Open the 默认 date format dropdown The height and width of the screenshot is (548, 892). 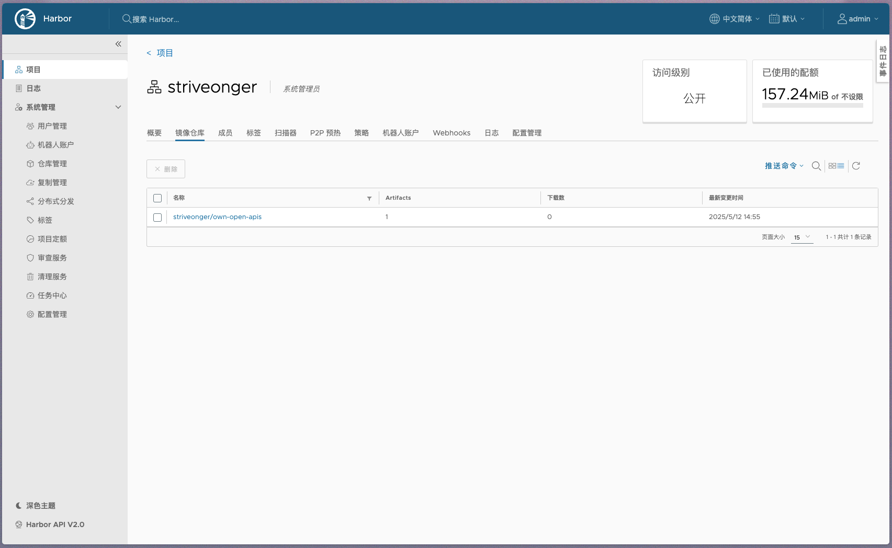787,19
